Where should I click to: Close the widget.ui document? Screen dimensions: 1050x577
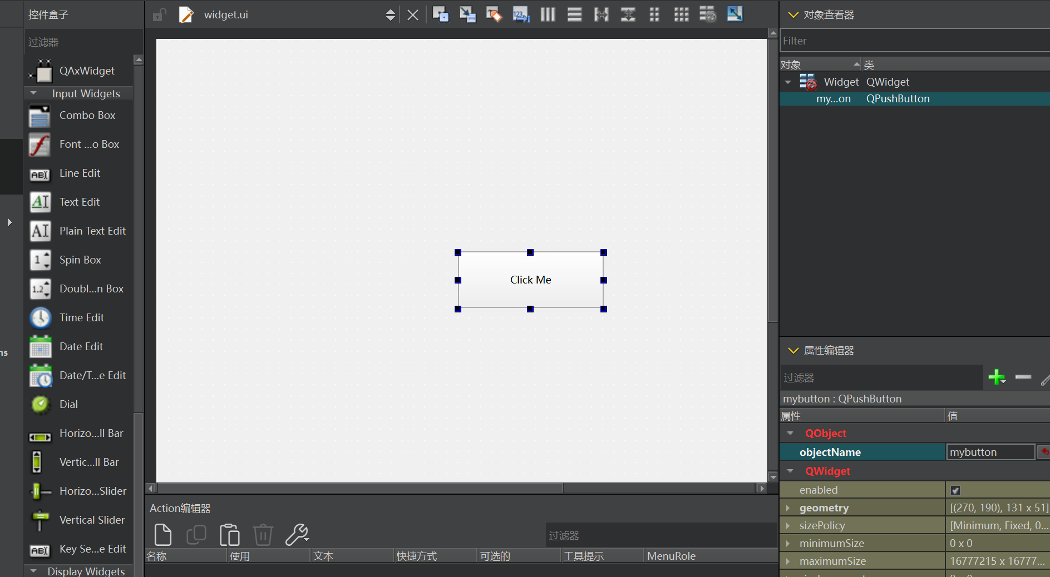pyautogui.click(x=412, y=15)
